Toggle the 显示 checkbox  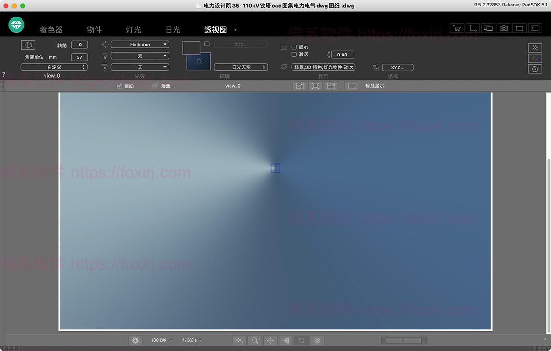(x=294, y=47)
